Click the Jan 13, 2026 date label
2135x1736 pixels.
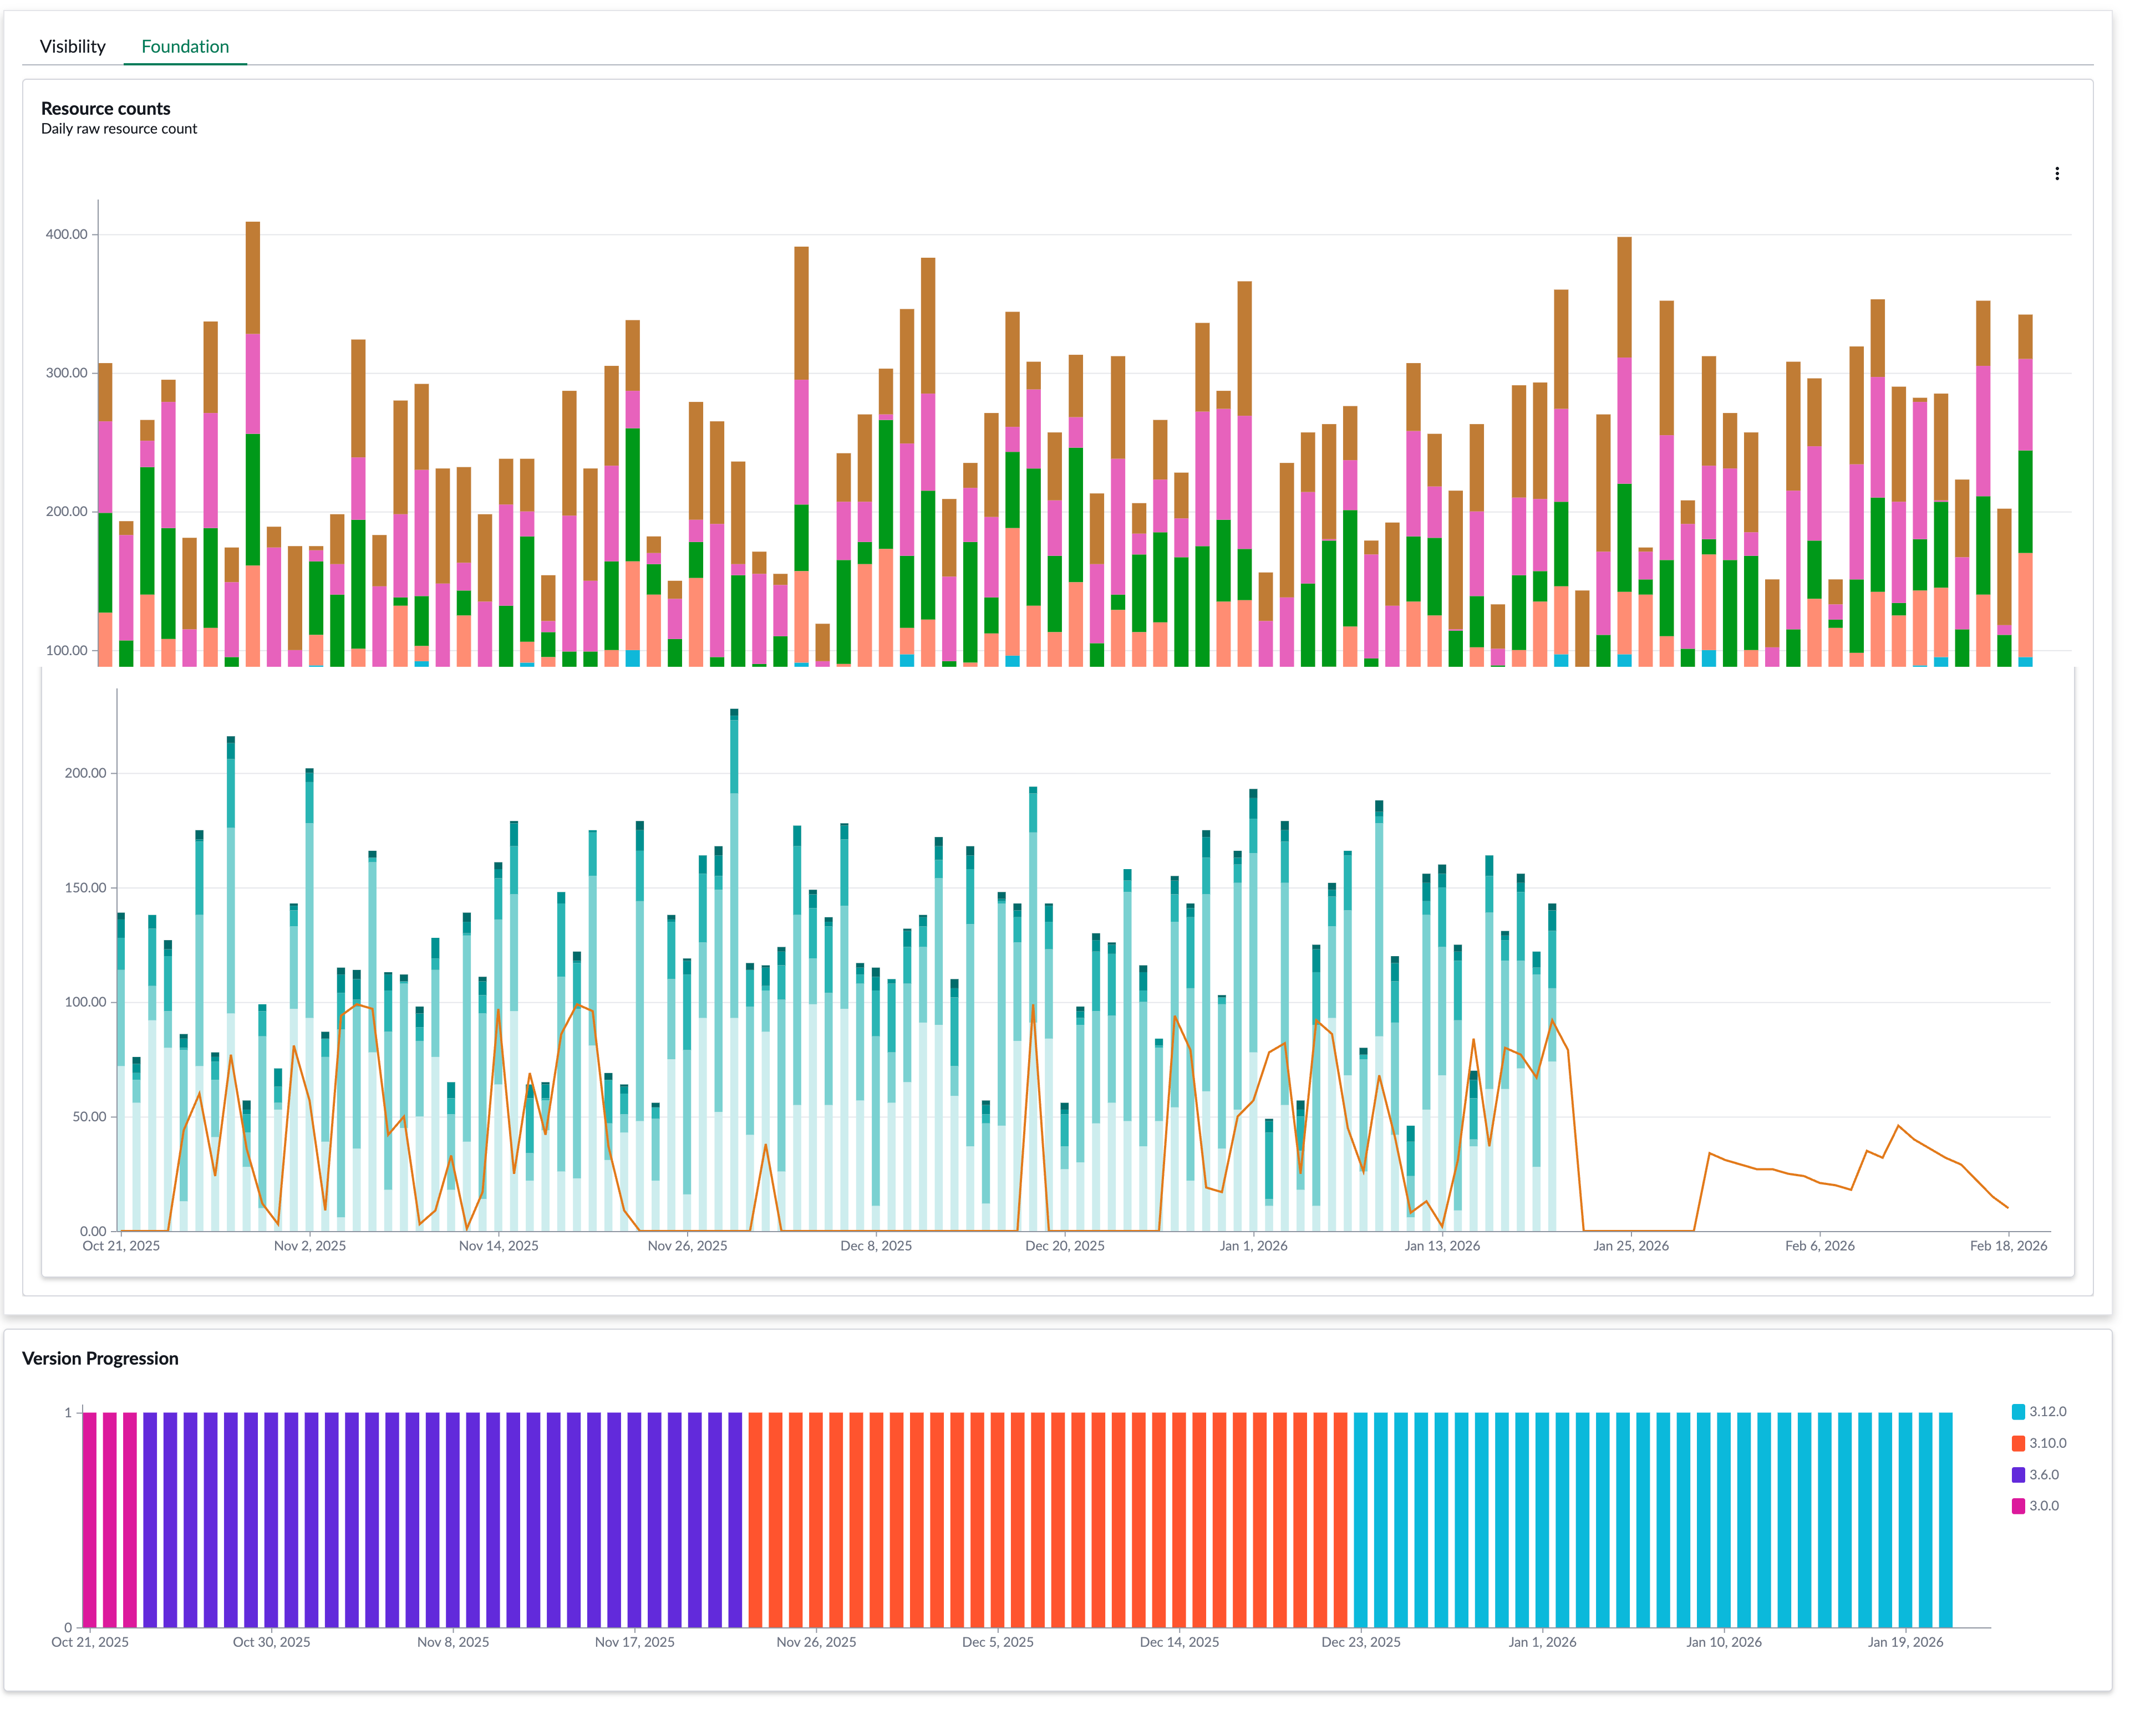[x=1442, y=1246]
